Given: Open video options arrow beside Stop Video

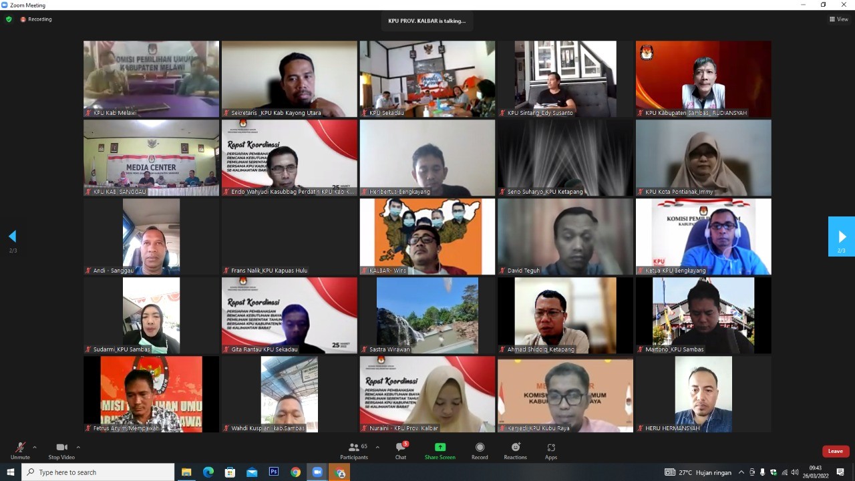Looking at the screenshot, I should [x=78, y=447].
